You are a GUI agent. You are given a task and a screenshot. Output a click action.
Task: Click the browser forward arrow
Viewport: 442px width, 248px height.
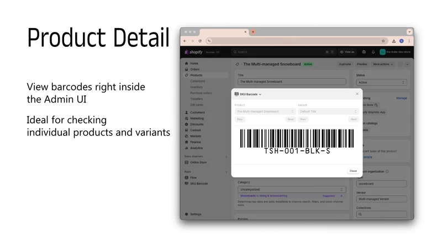coord(192,41)
